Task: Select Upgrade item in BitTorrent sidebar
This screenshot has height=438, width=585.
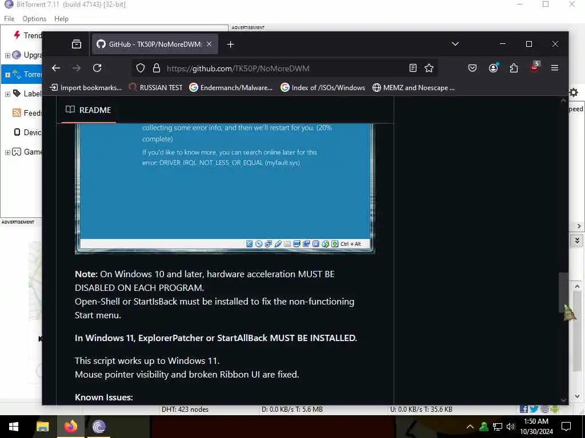Action: click(x=27, y=55)
